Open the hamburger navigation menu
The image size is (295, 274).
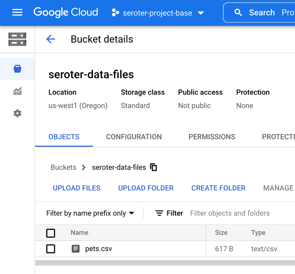pyautogui.click(x=17, y=13)
